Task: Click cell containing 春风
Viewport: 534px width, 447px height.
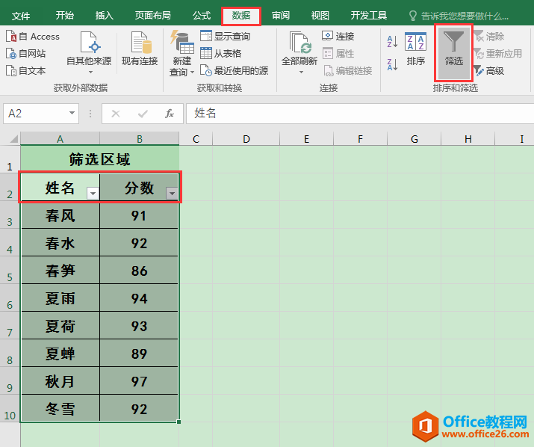Action: click(x=60, y=215)
